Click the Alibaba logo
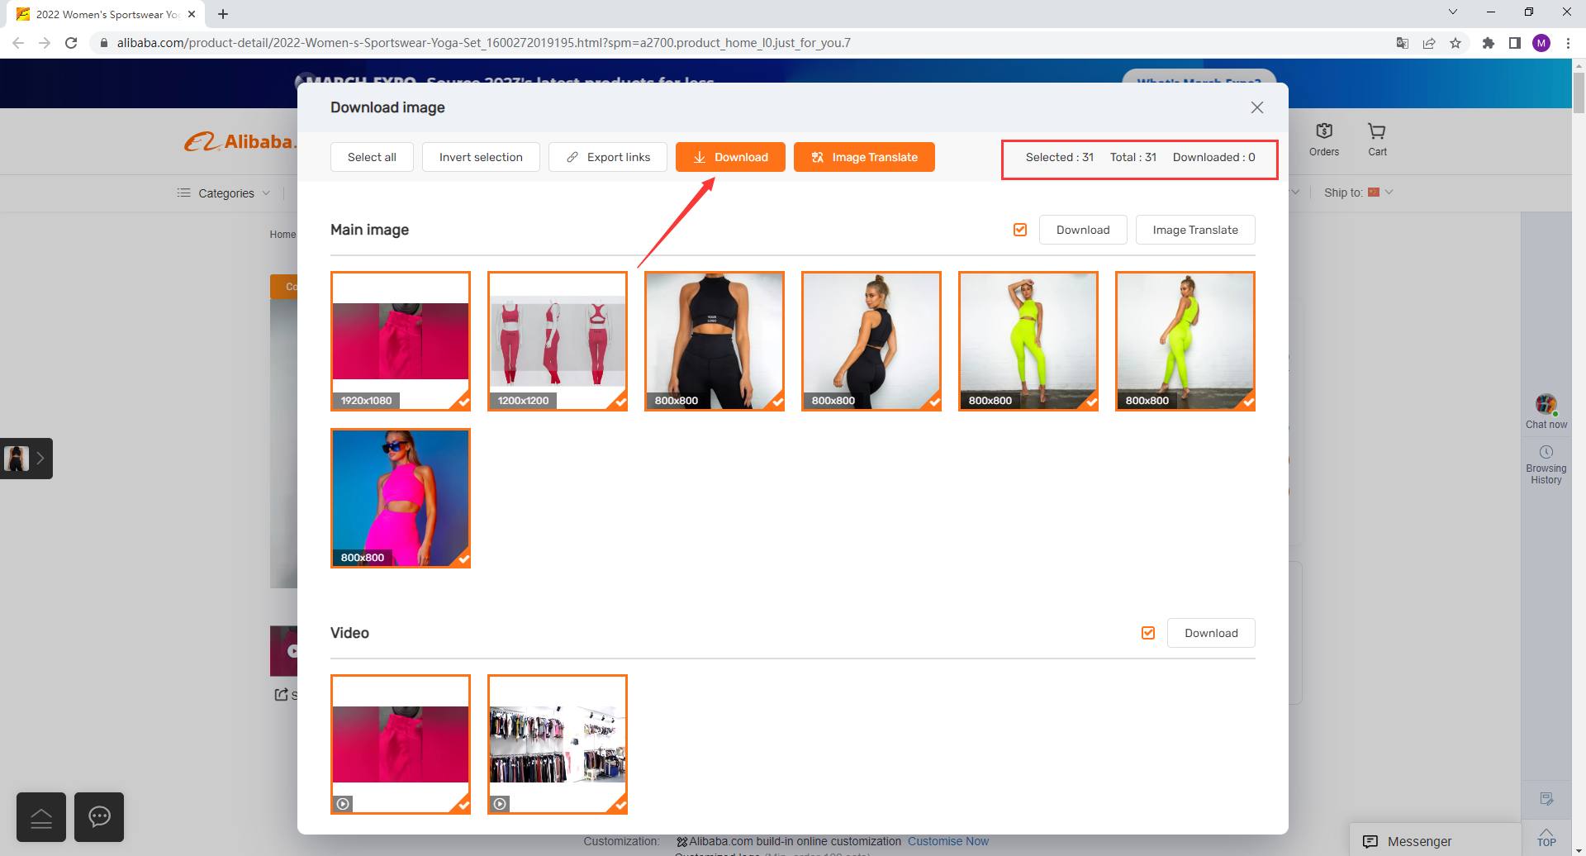 tap(240, 142)
